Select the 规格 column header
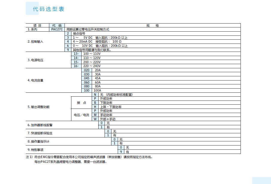The image size is (271, 184). [x=153, y=25]
